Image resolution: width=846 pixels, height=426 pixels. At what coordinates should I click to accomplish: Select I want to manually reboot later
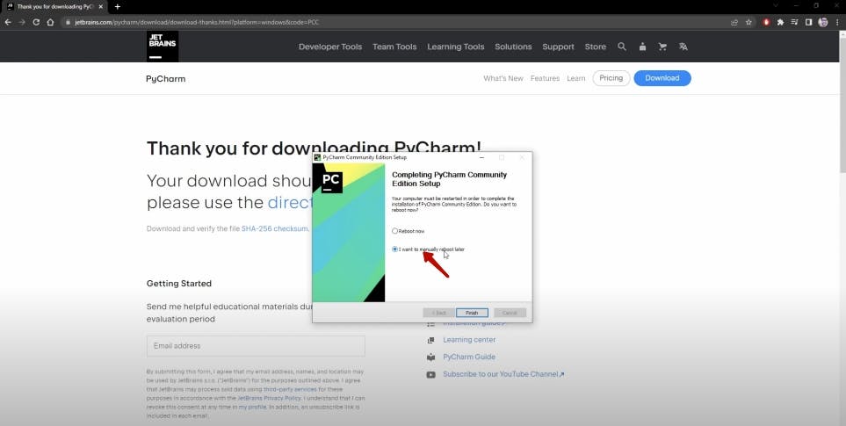(395, 249)
